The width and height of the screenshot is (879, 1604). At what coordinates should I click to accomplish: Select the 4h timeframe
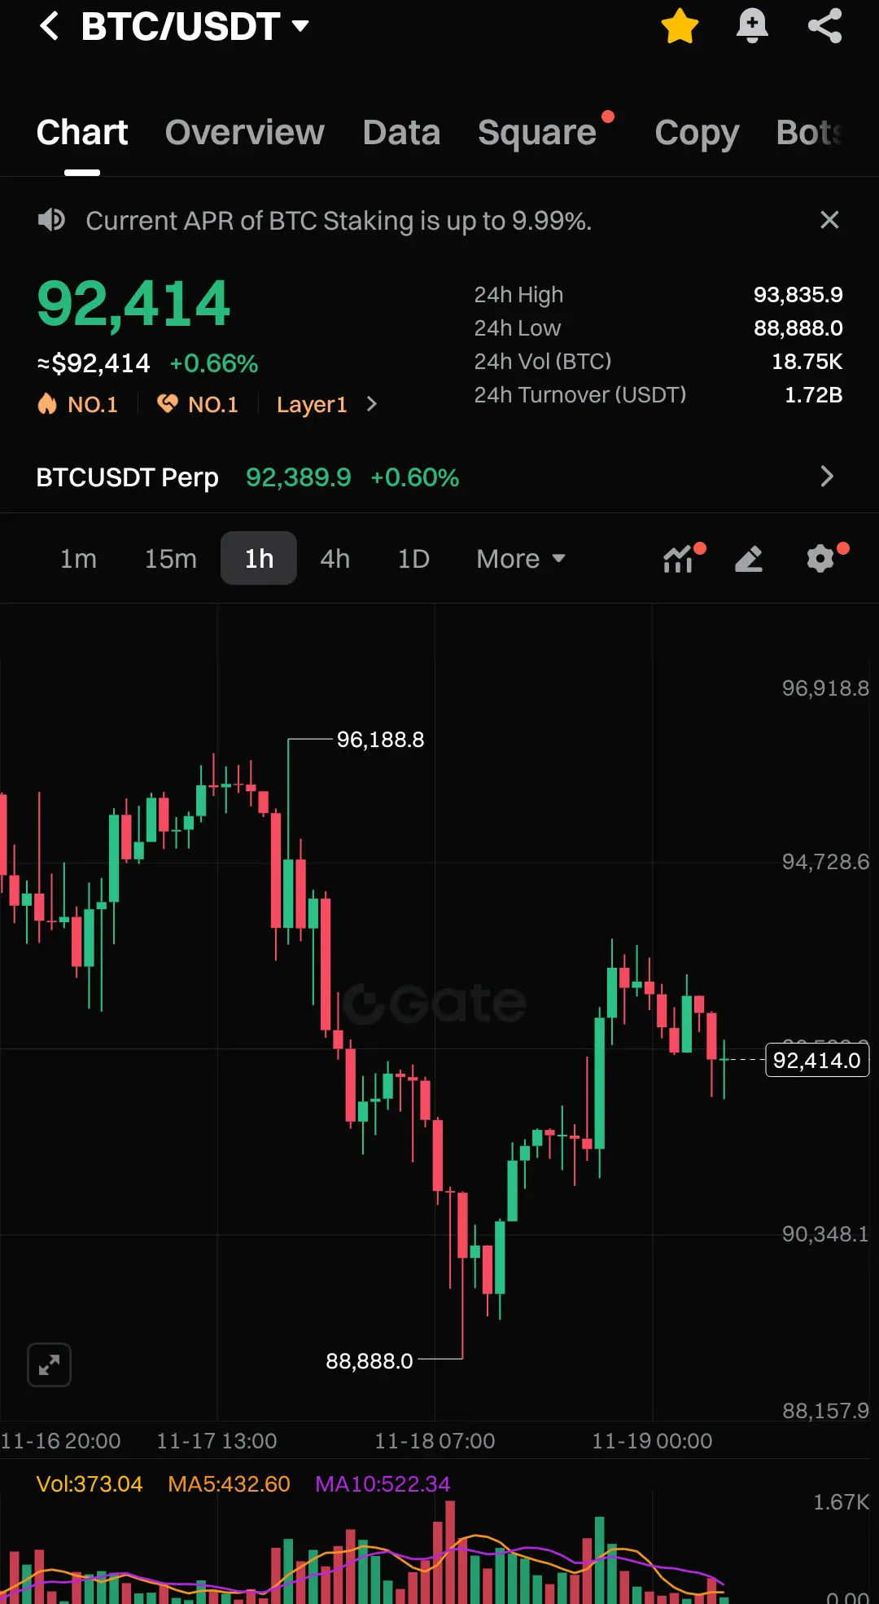click(x=335, y=559)
